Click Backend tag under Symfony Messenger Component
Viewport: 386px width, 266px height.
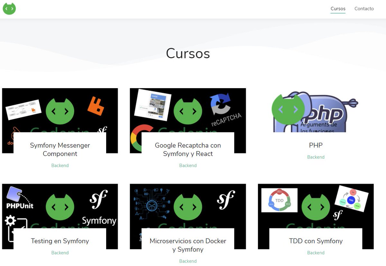(60, 165)
